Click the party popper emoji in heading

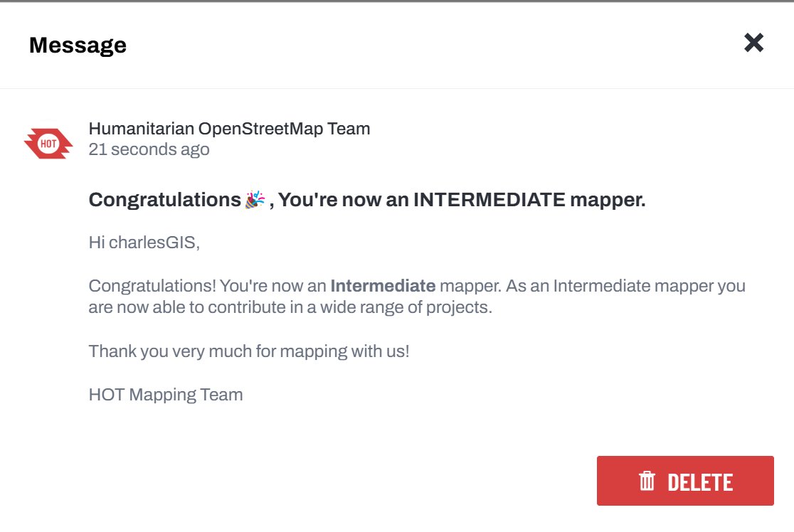click(x=255, y=199)
